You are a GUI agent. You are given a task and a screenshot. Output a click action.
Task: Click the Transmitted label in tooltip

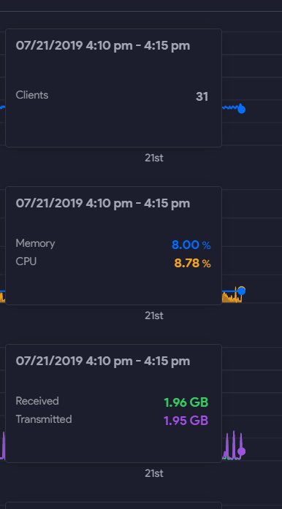[x=44, y=419]
